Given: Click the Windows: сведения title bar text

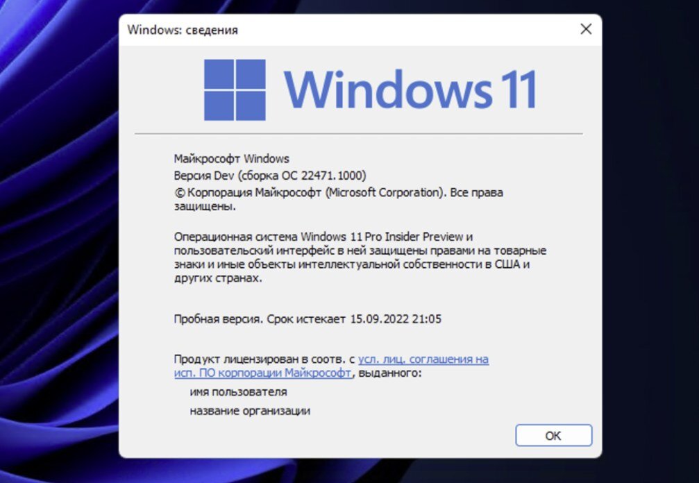Looking at the screenshot, I should click(183, 30).
